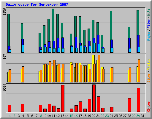Screen dimensions: 152x119
Task: Click the yellow visits bar for day 20
Action: point(93,59)
